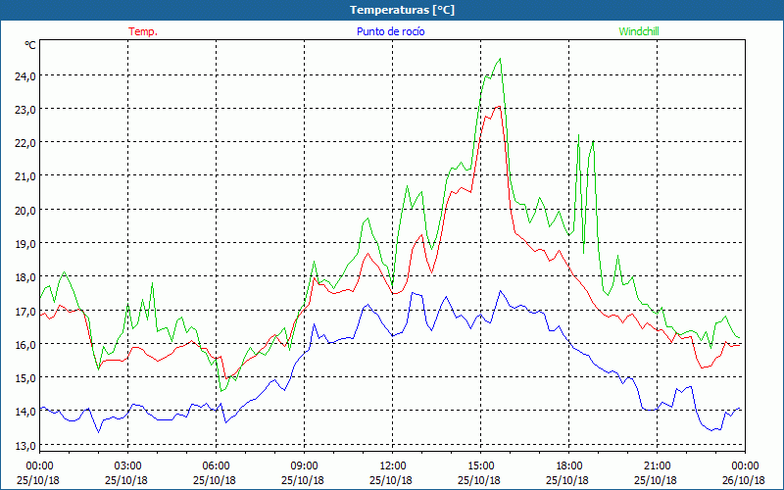The width and height of the screenshot is (784, 490).
Task: Click the 18,0 y-axis value
Action: pos(25,277)
